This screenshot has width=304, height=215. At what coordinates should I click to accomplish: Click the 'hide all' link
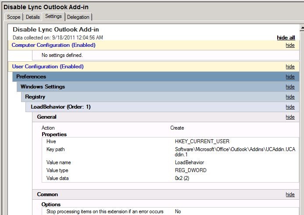pyautogui.click(x=286, y=38)
